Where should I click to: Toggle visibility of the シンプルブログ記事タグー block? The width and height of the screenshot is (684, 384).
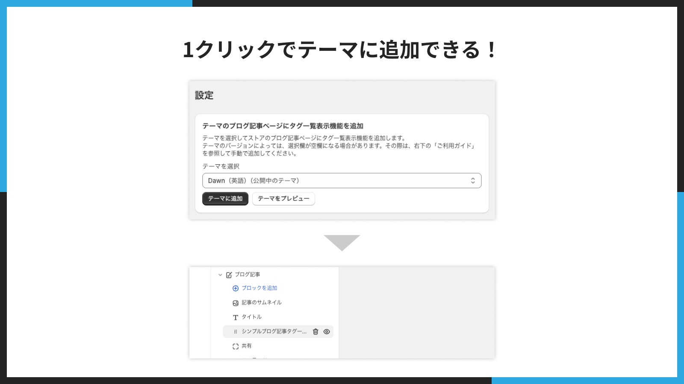pyautogui.click(x=327, y=332)
